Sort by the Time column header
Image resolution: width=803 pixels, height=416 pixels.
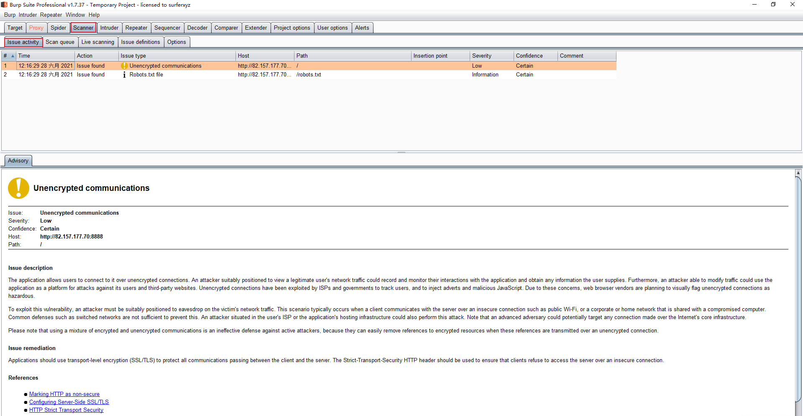click(x=45, y=56)
